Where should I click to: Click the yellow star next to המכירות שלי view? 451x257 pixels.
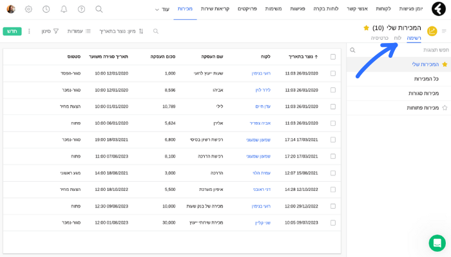click(x=445, y=64)
